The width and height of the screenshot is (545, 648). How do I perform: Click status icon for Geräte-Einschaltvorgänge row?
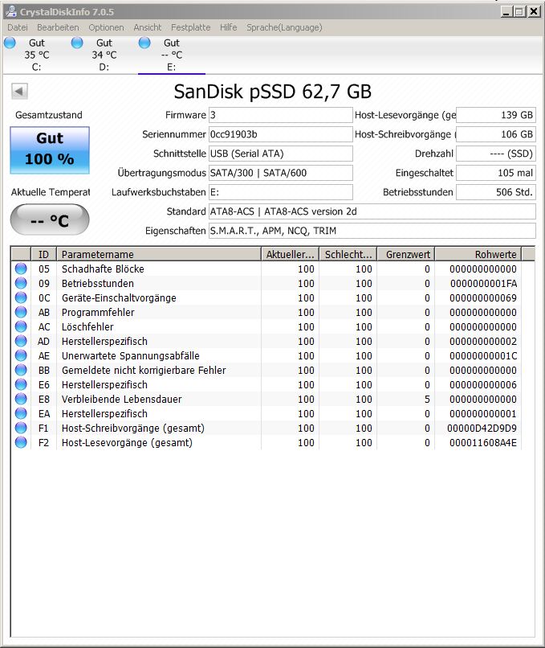tap(21, 297)
